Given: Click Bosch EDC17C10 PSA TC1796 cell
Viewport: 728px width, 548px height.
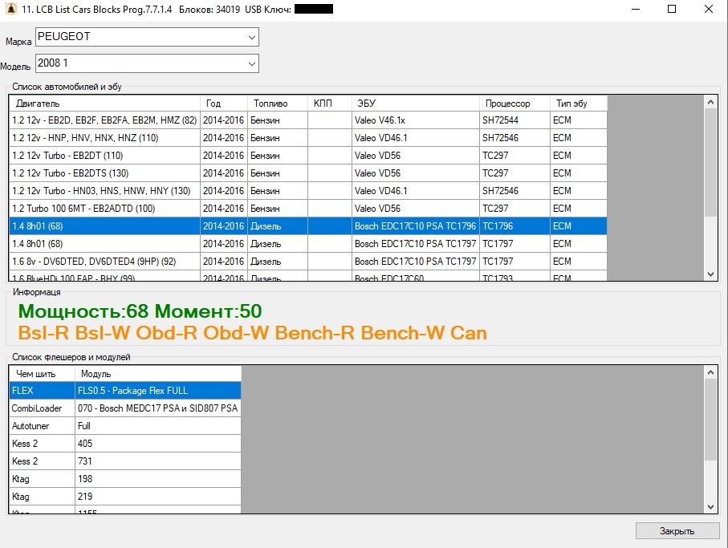Looking at the screenshot, I should pos(416,226).
